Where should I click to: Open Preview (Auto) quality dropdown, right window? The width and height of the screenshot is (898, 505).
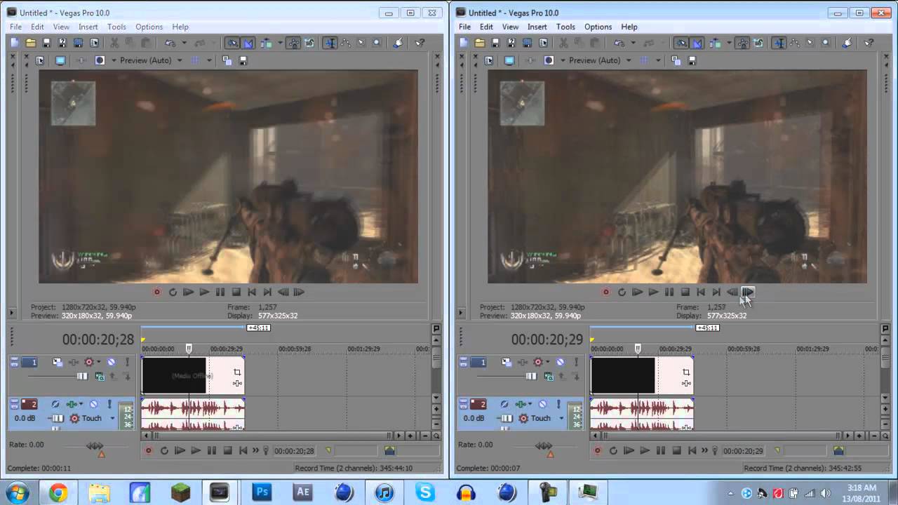pyautogui.click(x=600, y=60)
